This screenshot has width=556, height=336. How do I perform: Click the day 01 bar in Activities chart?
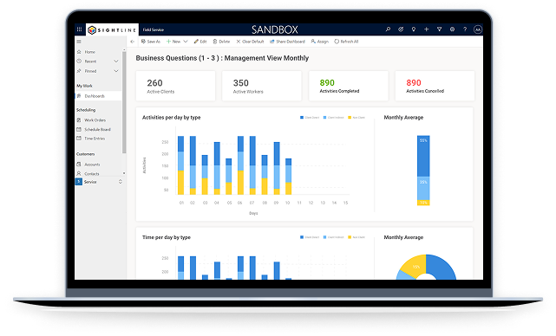pyautogui.click(x=180, y=165)
